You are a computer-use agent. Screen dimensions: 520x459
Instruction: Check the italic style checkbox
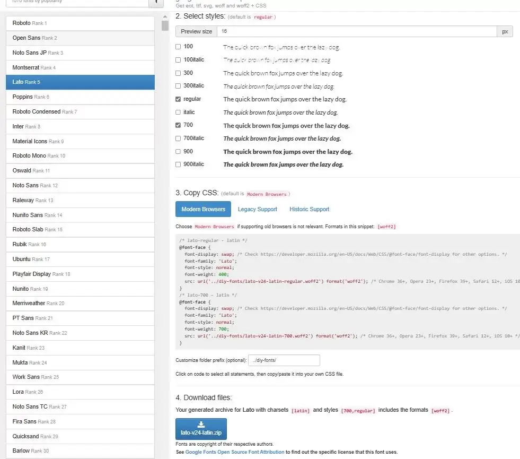[x=178, y=112]
